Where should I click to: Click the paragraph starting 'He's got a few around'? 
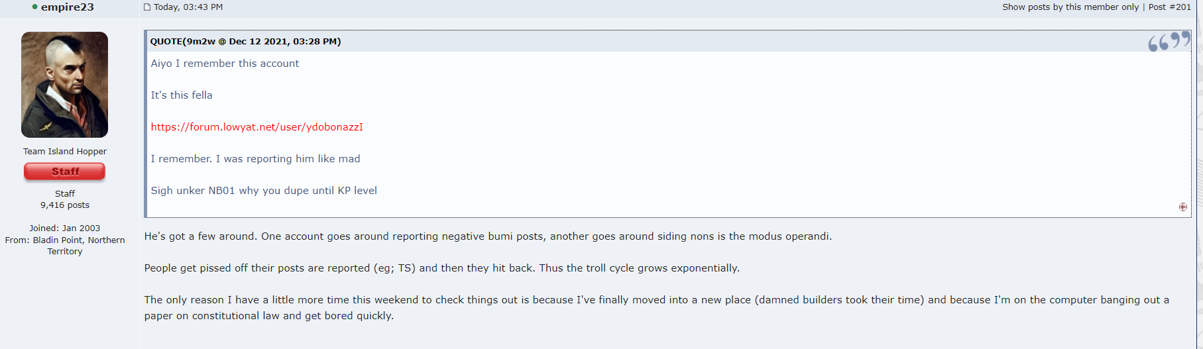point(488,236)
